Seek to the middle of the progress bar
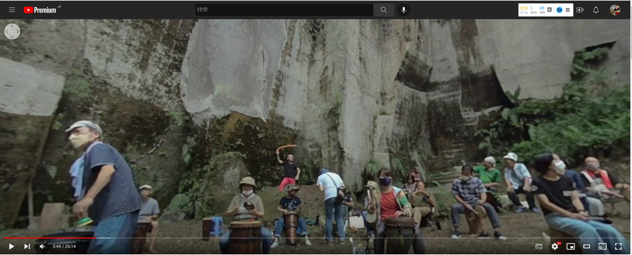This screenshot has height=255, width=632. [x=315, y=238]
